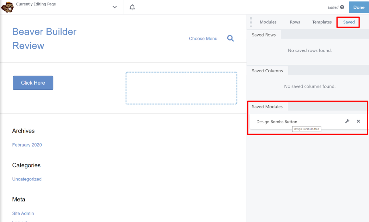Collapse the Saved Columns section header
The width and height of the screenshot is (369, 222).
[x=267, y=71]
